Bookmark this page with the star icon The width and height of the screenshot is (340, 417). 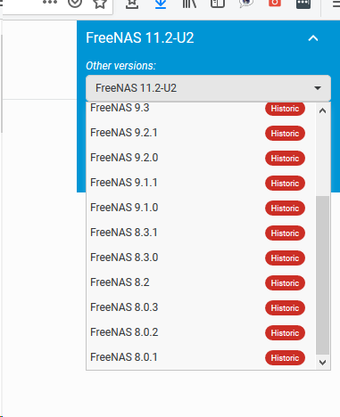click(100, 4)
